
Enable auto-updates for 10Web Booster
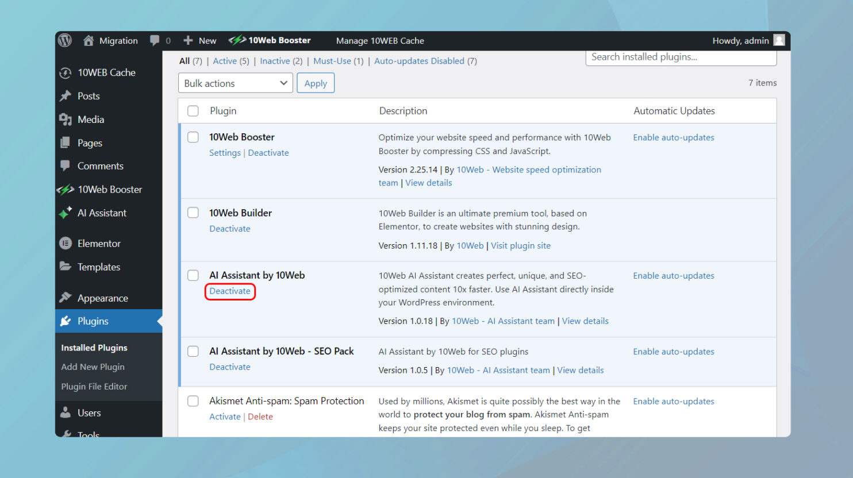click(673, 138)
